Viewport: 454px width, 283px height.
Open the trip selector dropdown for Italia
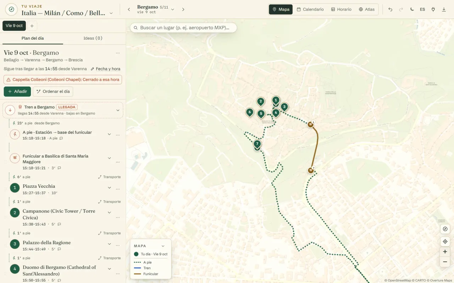[111, 13]
